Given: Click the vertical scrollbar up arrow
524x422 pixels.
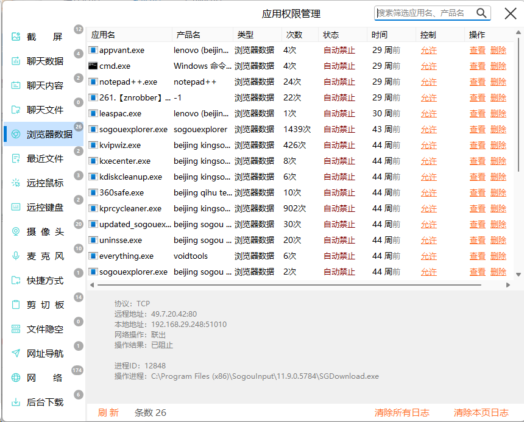Looking at the screenshot, I should [519, 32].
